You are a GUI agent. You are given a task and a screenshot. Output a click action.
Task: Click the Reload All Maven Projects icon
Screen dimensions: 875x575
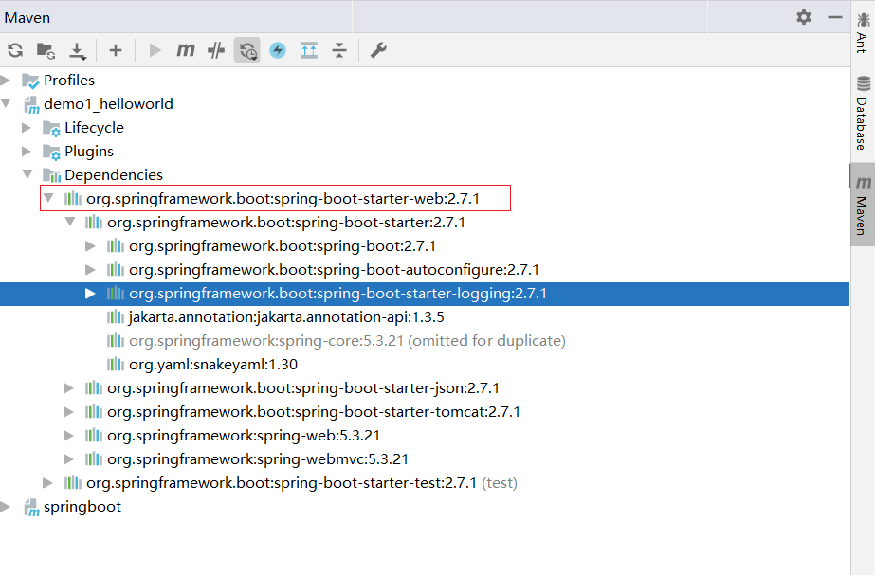15,50
